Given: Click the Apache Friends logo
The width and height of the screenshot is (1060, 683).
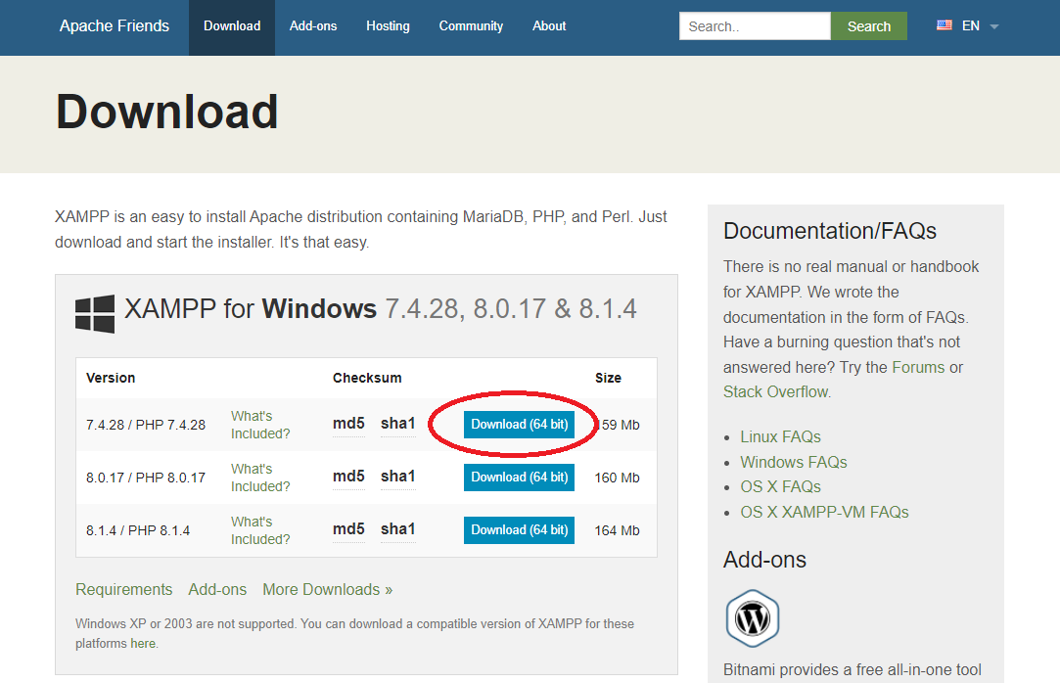Looking at the screenshot, I should click(114, 25).
